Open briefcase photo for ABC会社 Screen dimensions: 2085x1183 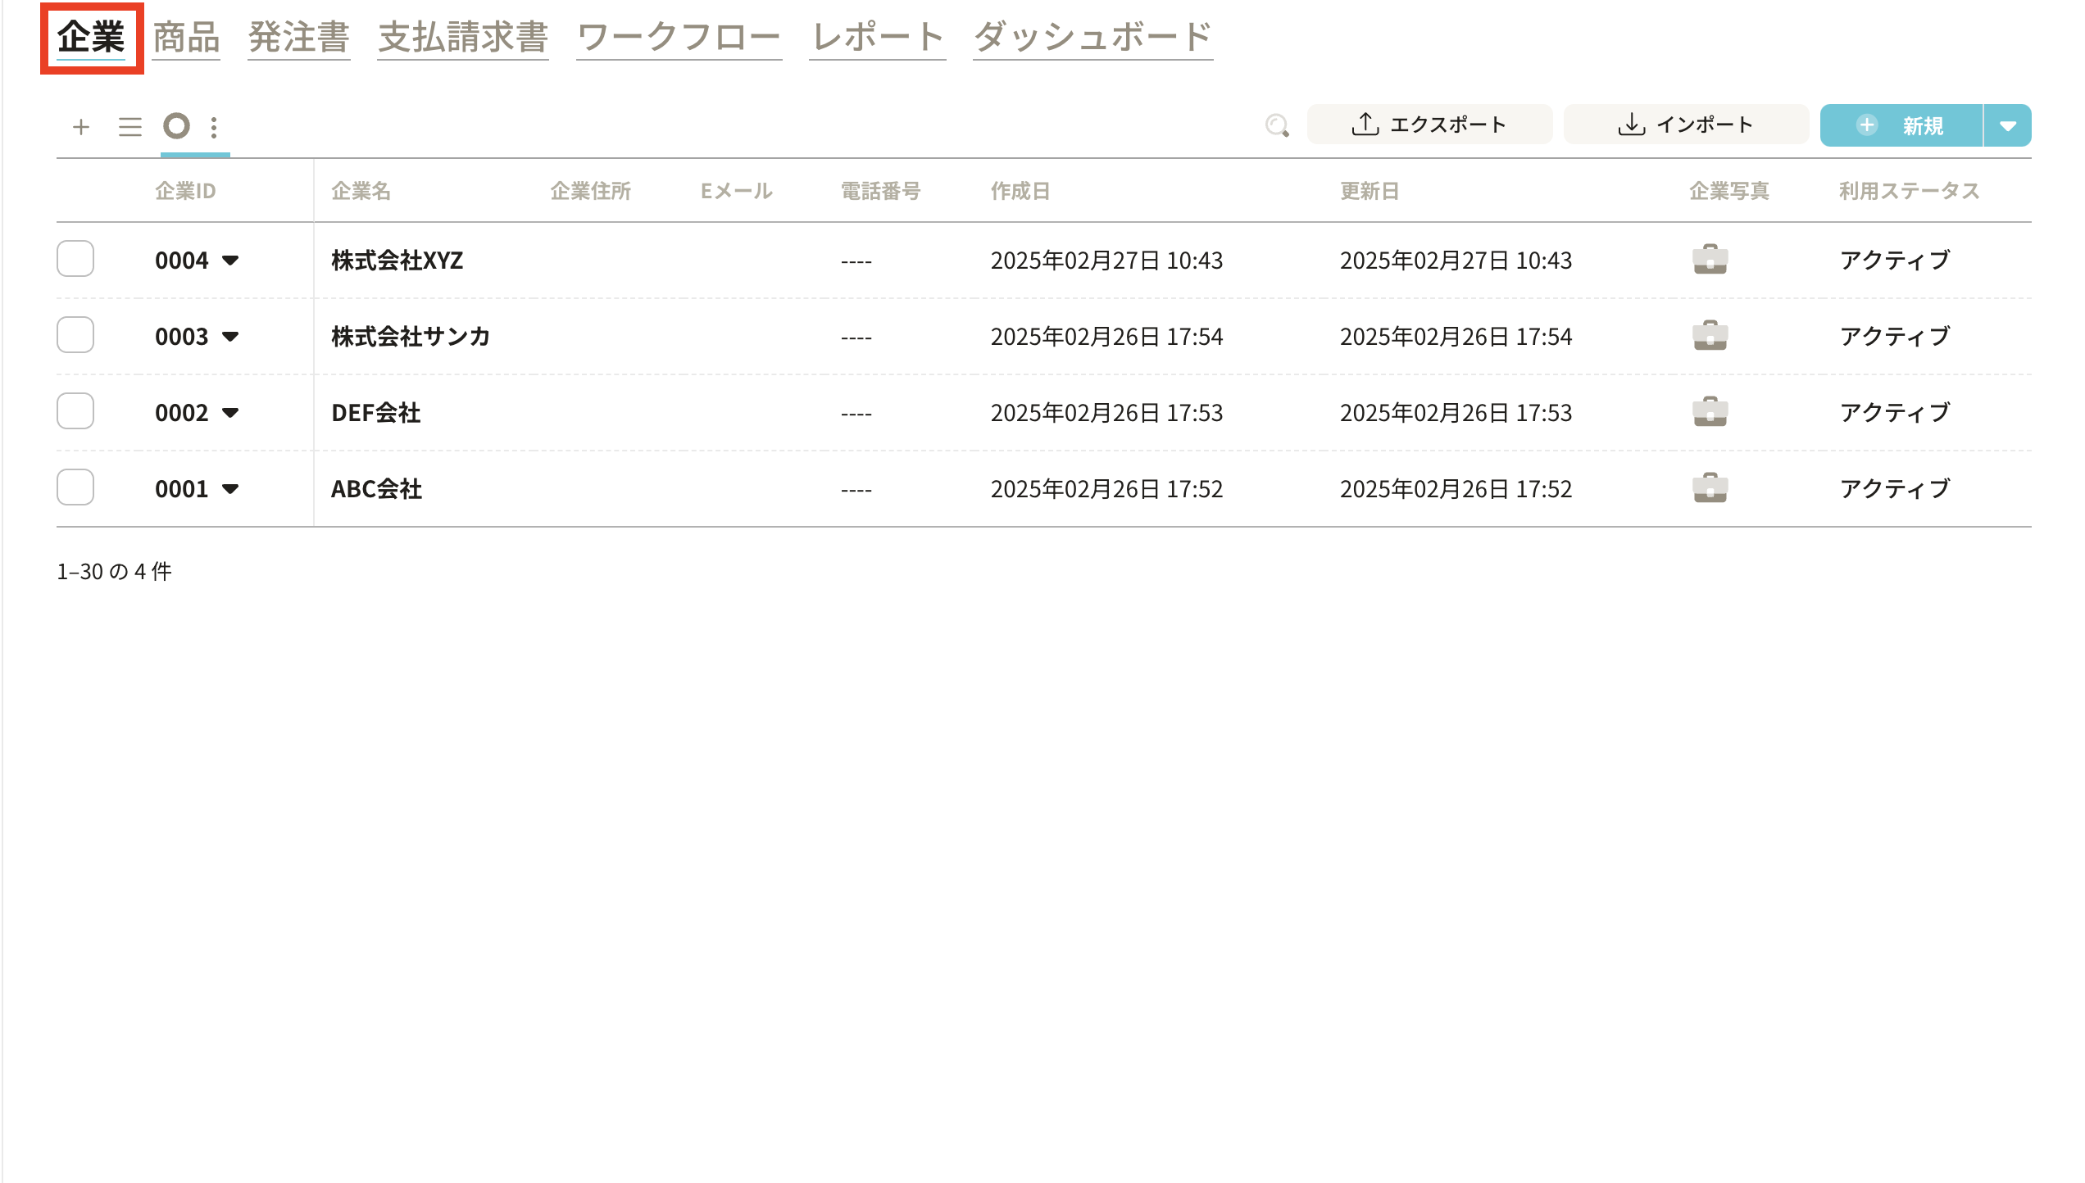1710,488
